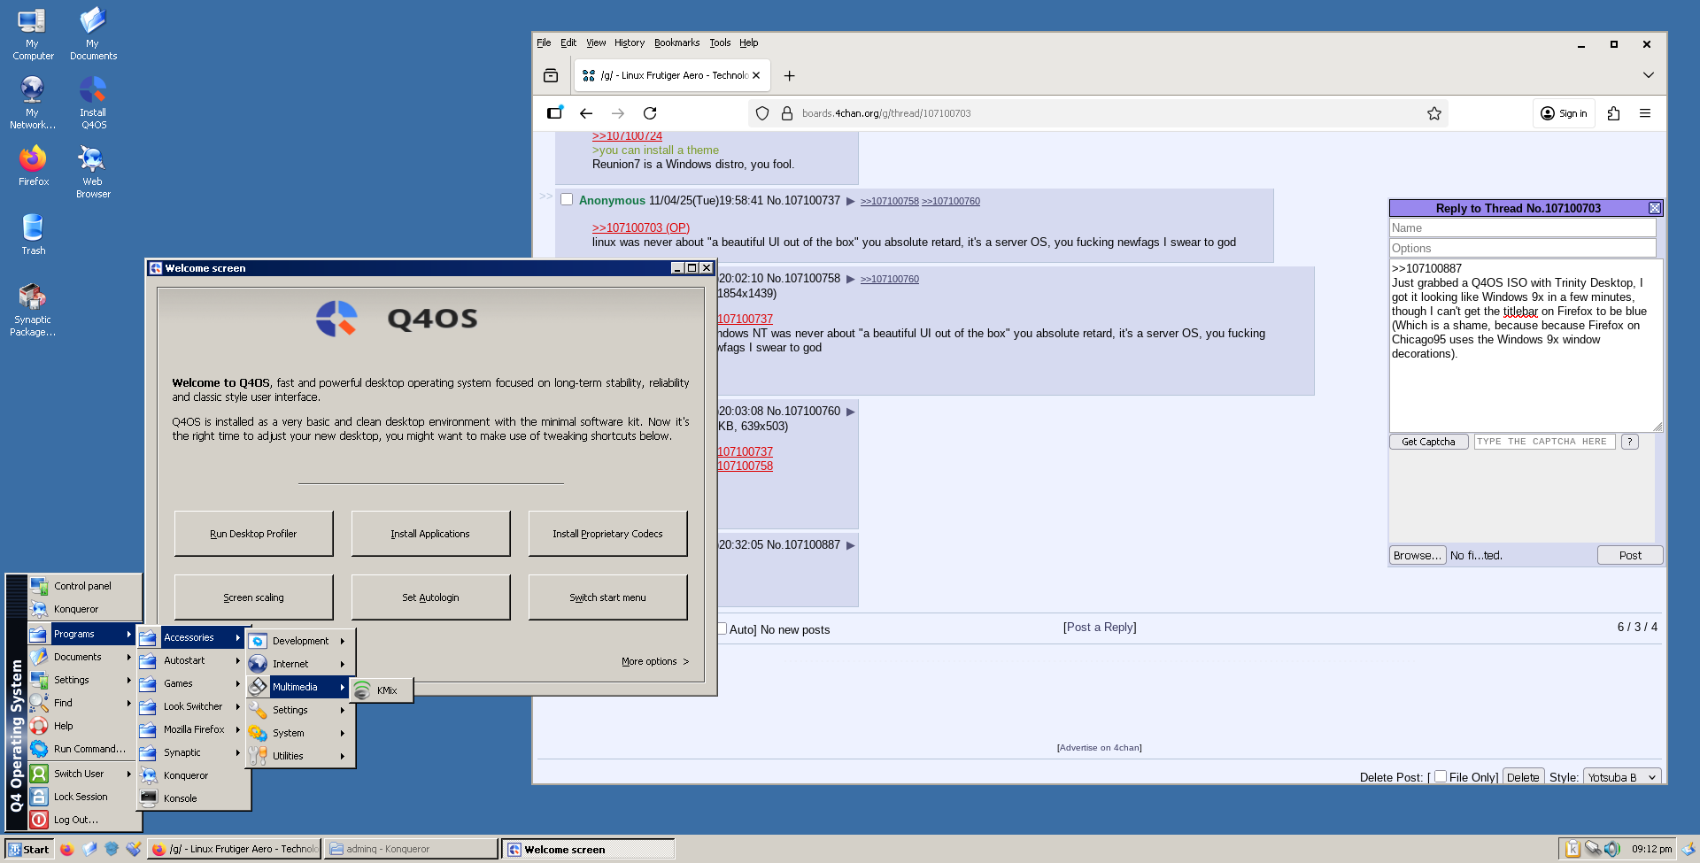Click the Set Autologin button
Image resolution: width=1700 pixels, height=863 pixels.
click(x=430, y=597)
